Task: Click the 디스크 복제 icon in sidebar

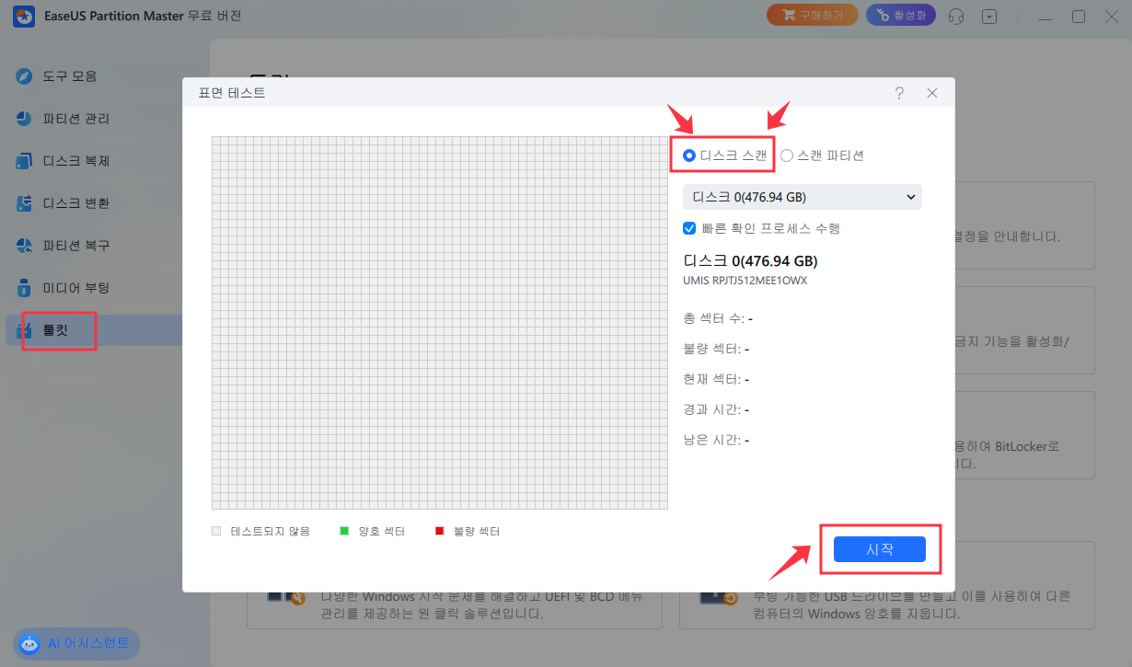Action: [25, 161]
